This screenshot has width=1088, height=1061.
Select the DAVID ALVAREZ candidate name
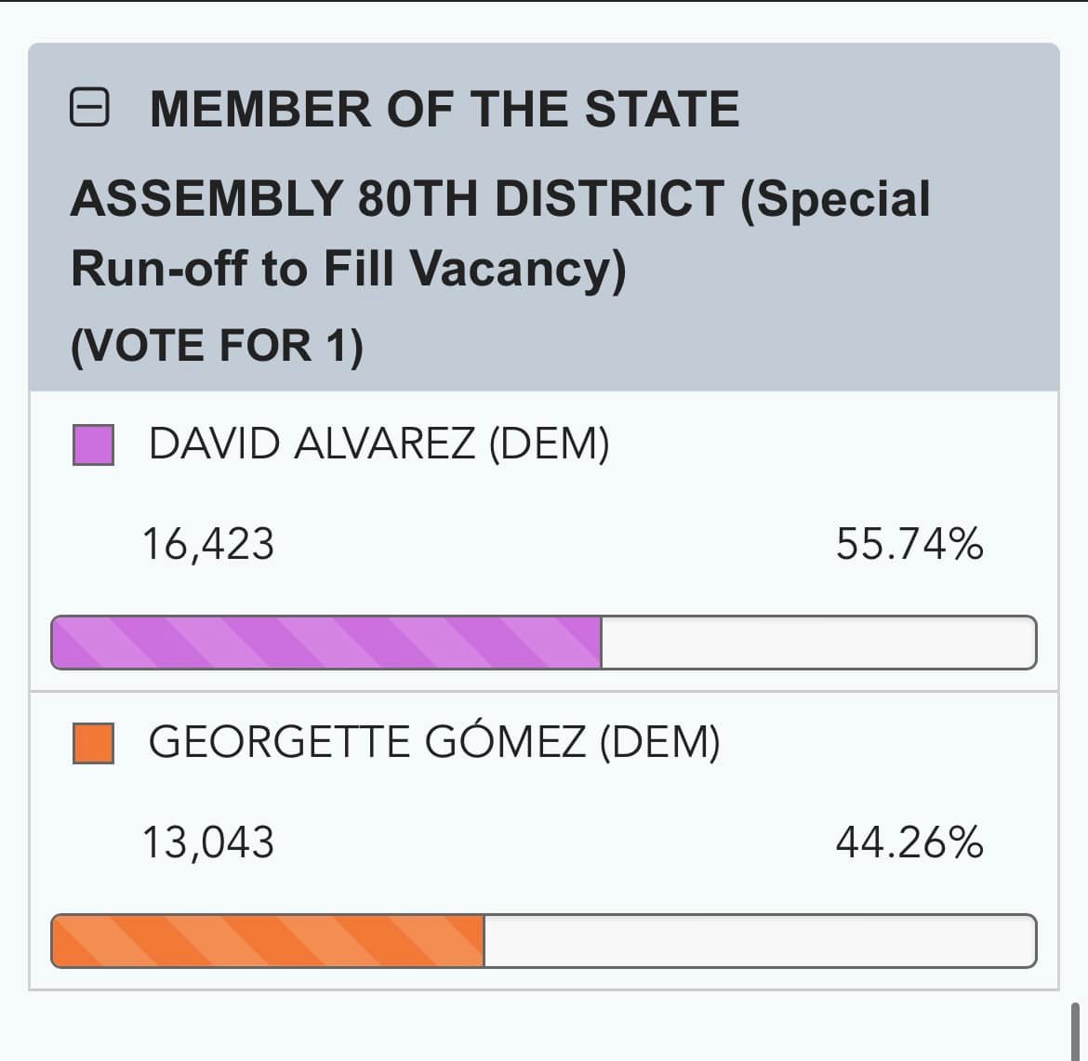(312, 444)
